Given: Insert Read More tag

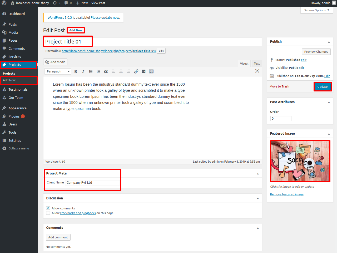Looking at the screenshot, I should [144, 71].
